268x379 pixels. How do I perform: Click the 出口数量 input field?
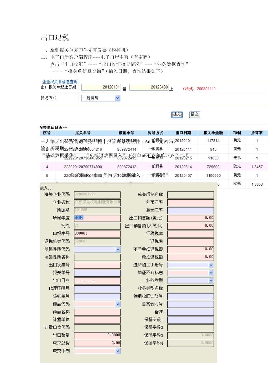97,335
